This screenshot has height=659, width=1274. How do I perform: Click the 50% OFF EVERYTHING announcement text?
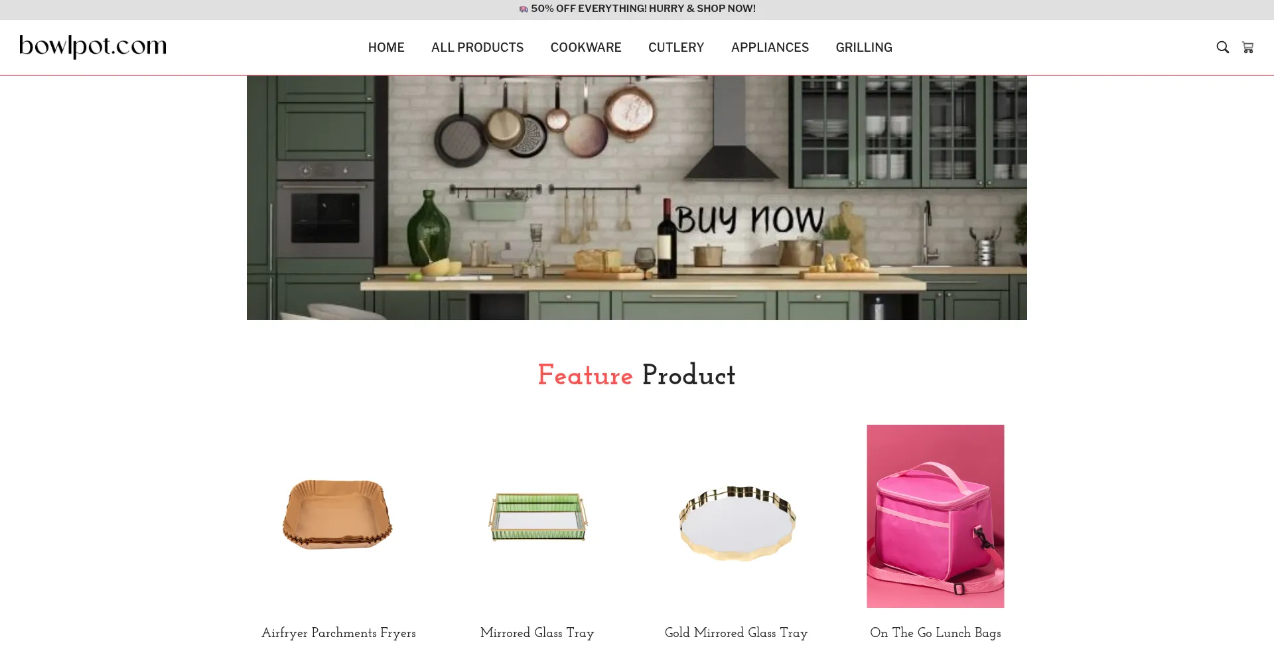click(643, 9)
